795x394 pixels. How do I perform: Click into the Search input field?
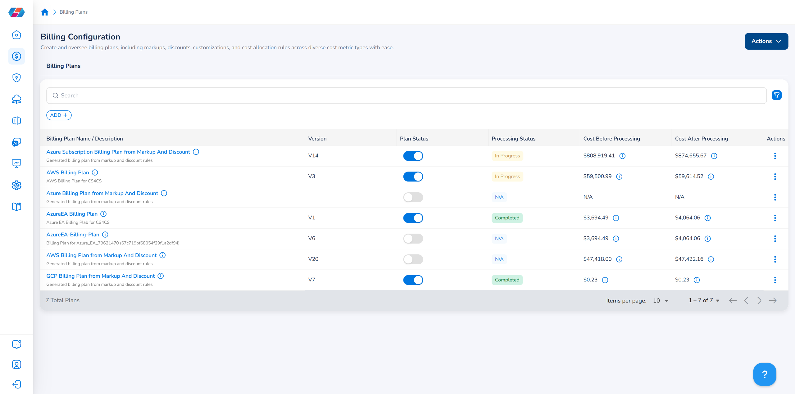point(404,96)
